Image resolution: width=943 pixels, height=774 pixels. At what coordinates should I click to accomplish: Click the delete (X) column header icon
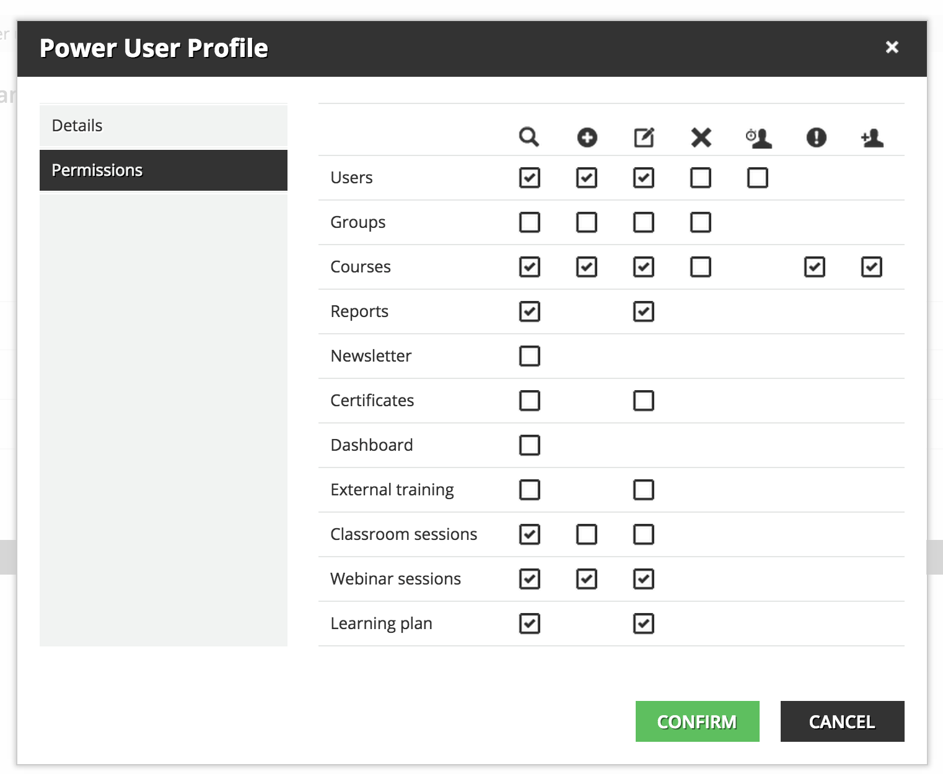tap(701, 137)
